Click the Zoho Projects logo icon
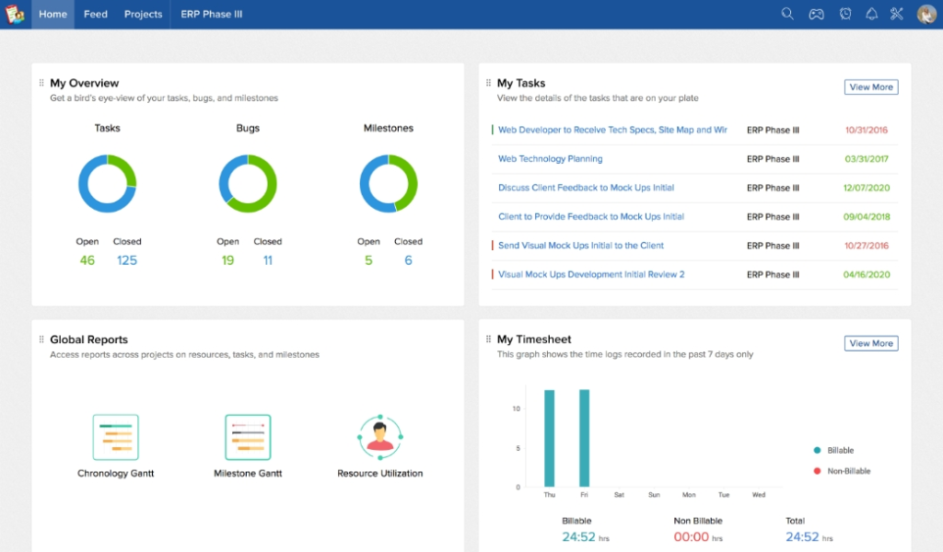The height and width of the screenshot is (552, 943). click(x=15, y=14)
